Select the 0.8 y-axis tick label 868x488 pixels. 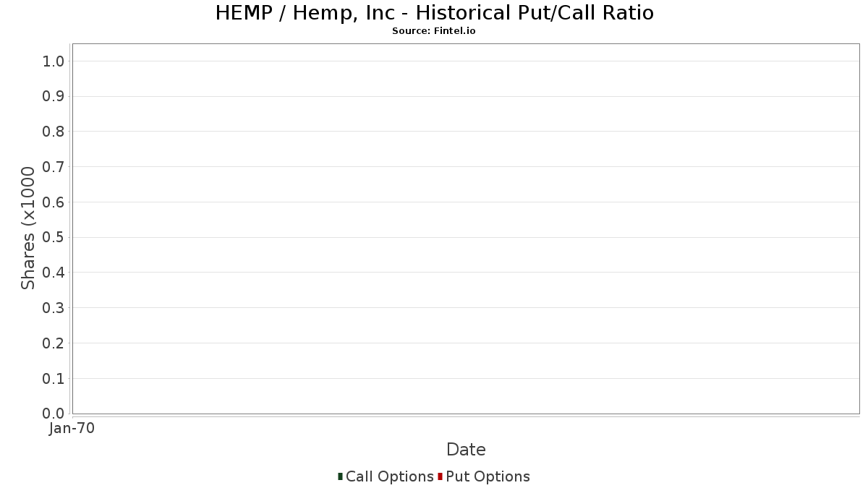(54, 132)
